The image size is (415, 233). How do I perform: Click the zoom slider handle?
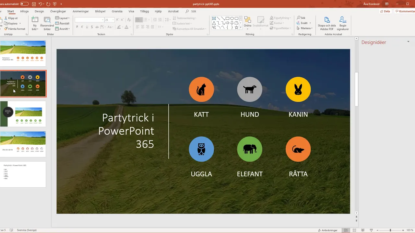[x=390, y=230]
